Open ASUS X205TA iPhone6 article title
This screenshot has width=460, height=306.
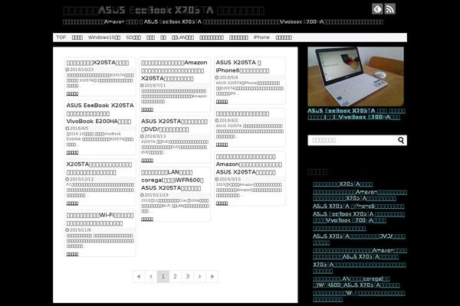pos(242,67)
